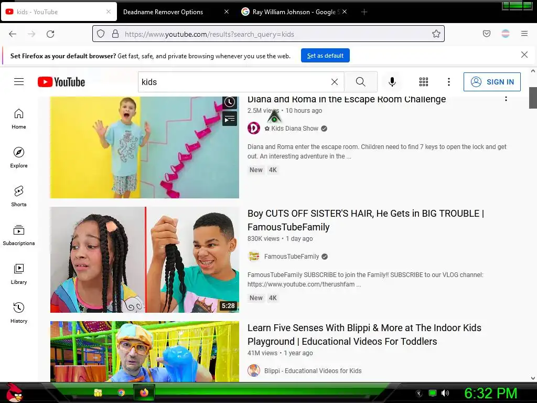Viewport: 537px width, 403px height.
Task: Open a new browser tab
Action: (x=364, y=12)
